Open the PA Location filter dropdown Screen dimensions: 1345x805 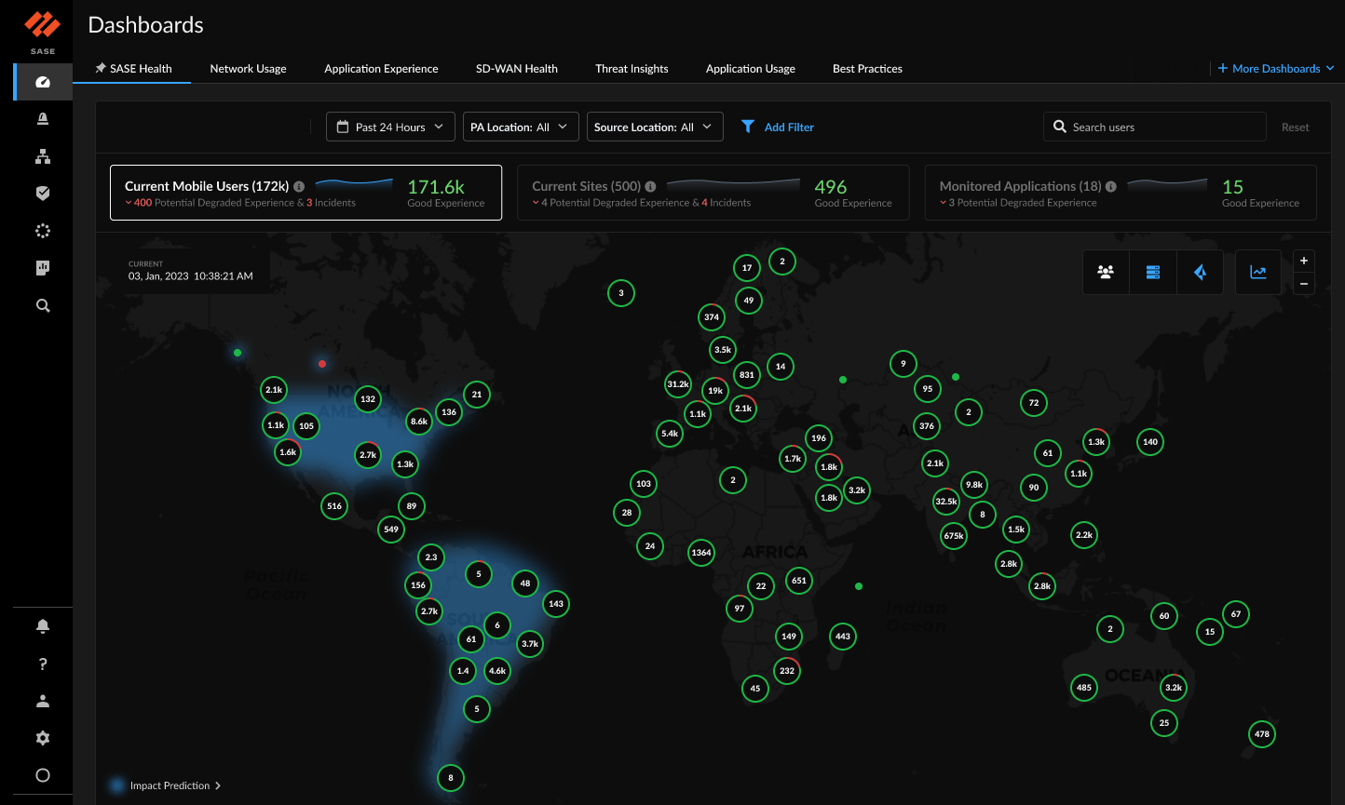tap(520, 127)
